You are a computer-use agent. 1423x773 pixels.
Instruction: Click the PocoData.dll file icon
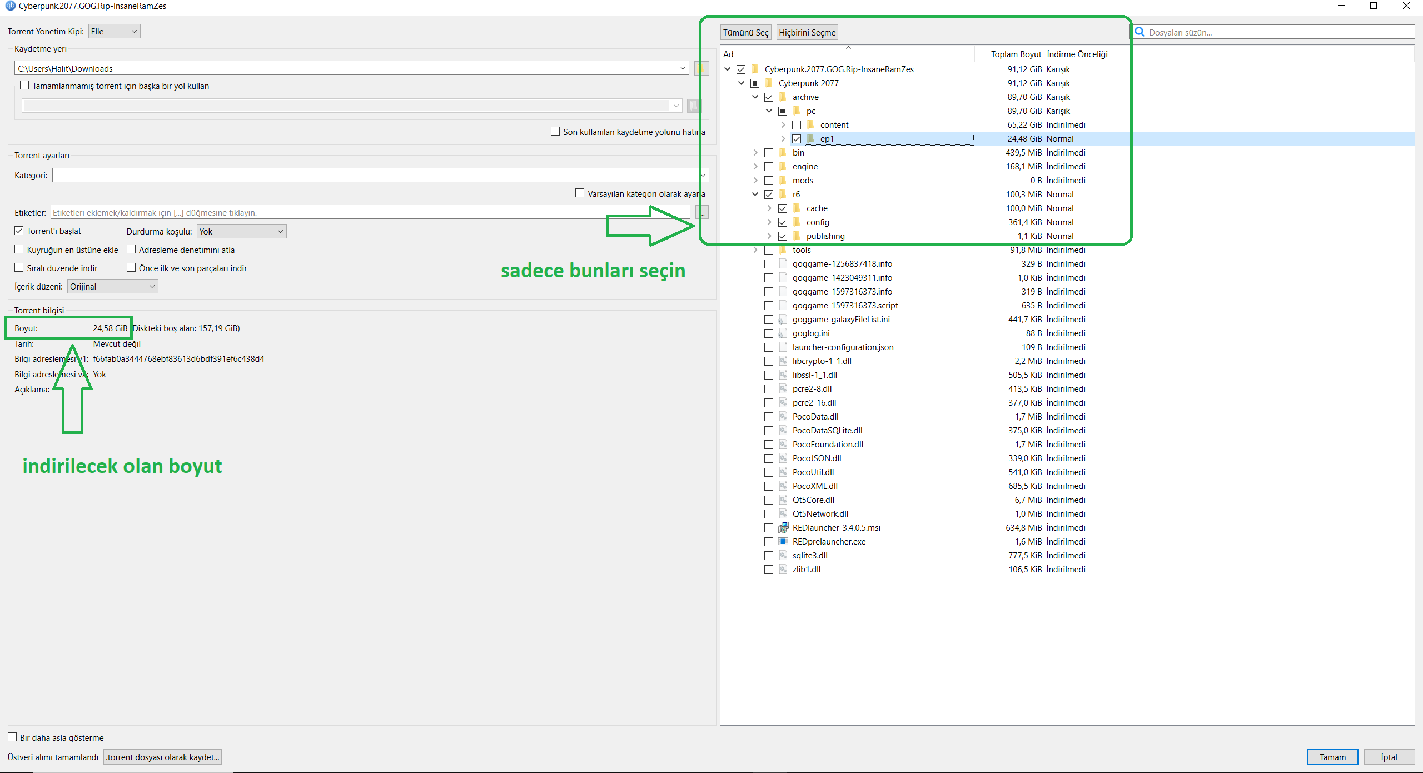point(783,416)
